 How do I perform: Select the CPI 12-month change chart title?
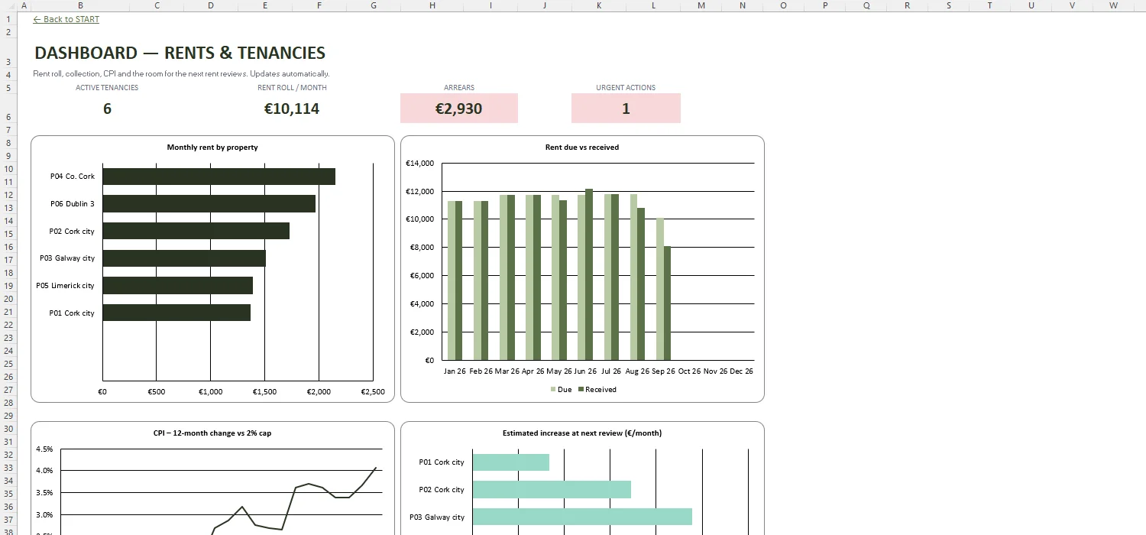click(212, 433)
